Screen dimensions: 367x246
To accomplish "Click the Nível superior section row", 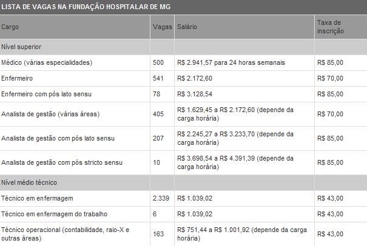I will (183, 47).
